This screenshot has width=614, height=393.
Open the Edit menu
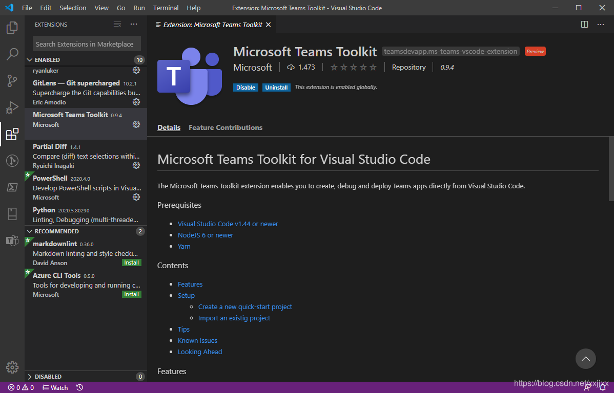(x=46, y=8)
